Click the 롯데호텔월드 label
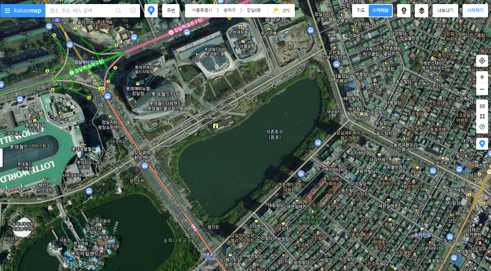This screenshot has width=491, height=271. point(83,149)
